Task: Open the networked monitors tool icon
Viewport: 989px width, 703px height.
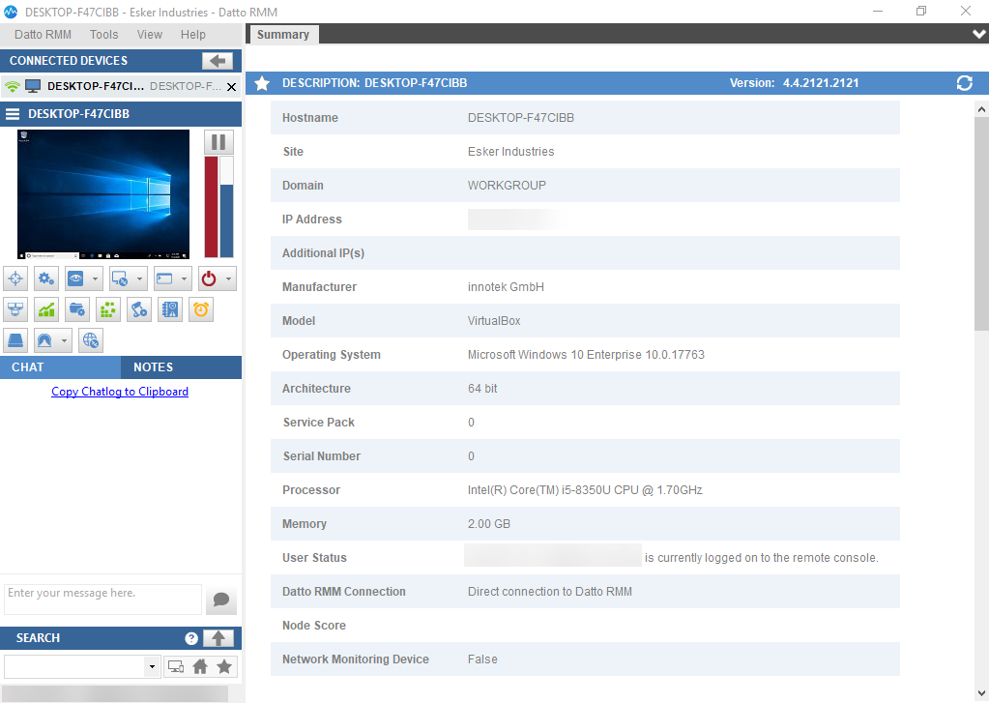Action: (15, 309)
